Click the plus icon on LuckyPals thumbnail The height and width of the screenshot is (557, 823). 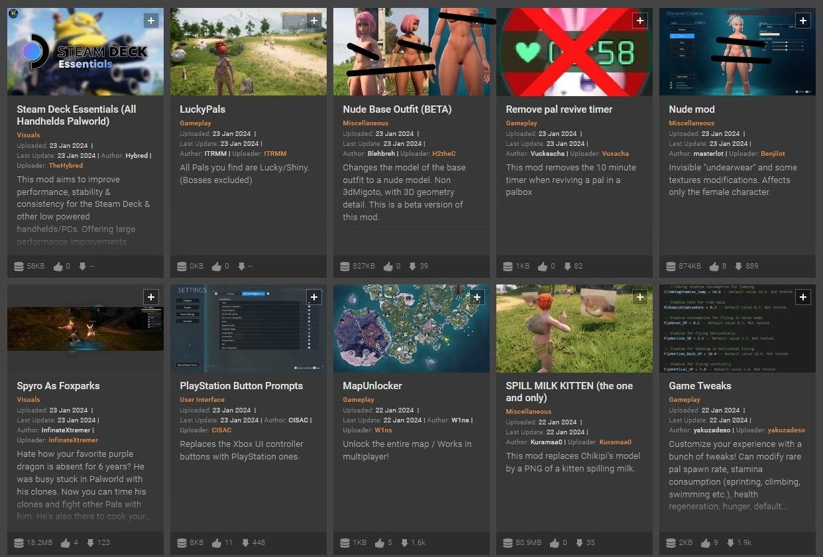(314, 21)
